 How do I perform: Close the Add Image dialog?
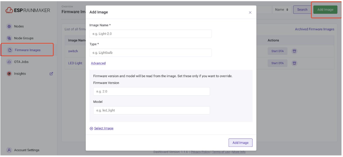(250, 12)
